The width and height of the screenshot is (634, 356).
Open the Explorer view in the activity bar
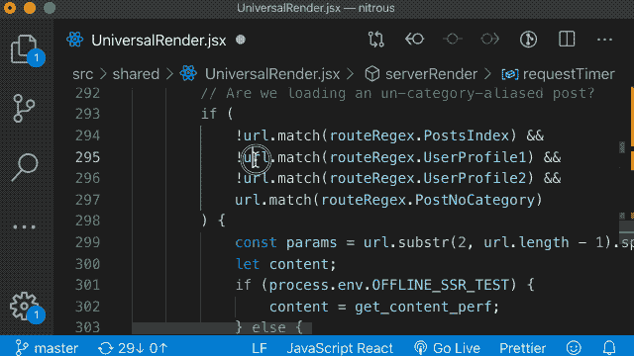(x=24, y=49)
